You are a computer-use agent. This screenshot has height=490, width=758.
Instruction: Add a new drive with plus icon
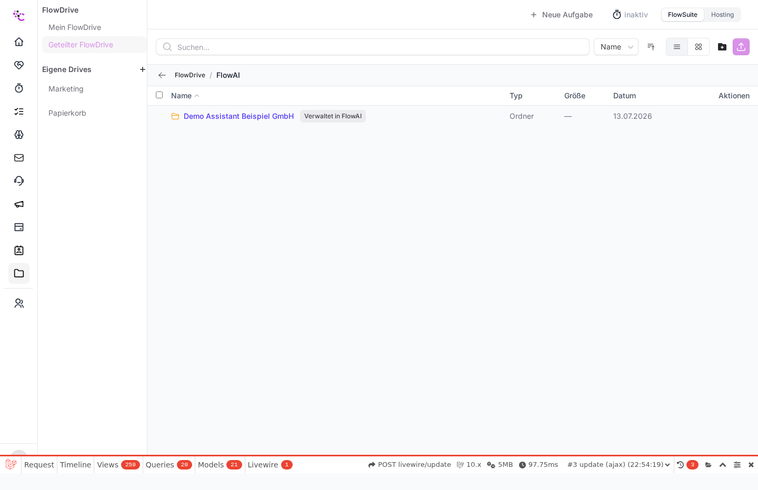pyautogui.click(x=142, y=69)
